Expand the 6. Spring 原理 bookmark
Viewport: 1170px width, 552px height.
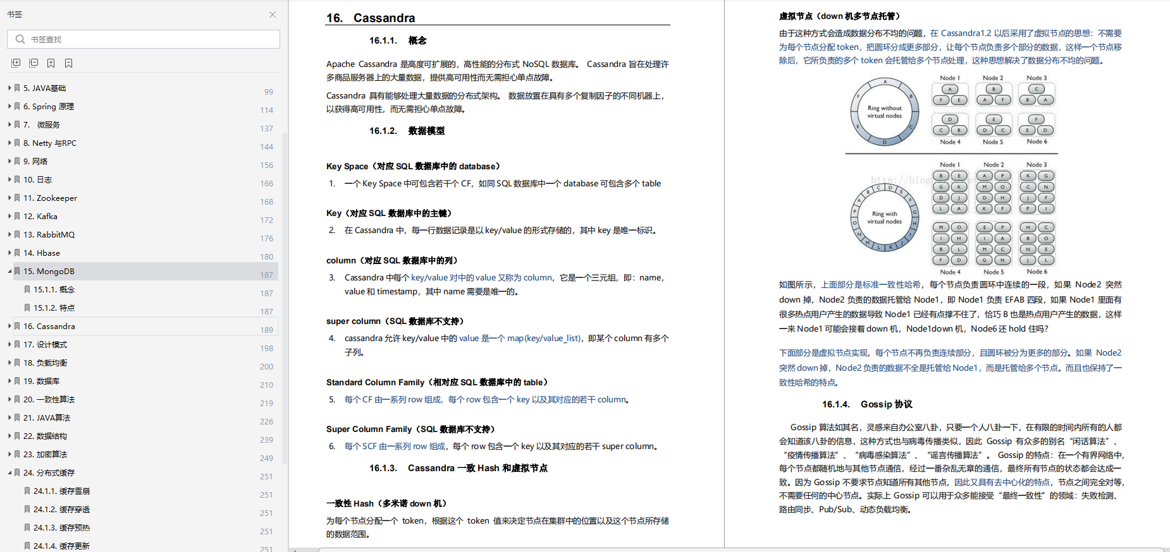[x=9, y=107]
